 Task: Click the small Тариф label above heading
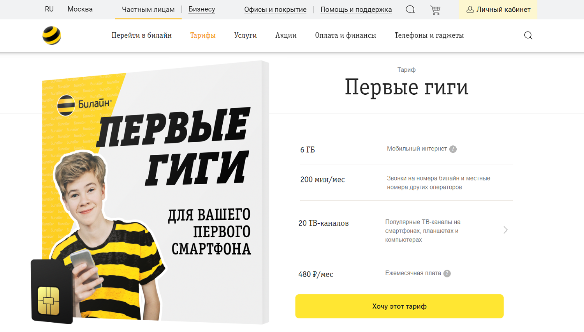[406, 70]
